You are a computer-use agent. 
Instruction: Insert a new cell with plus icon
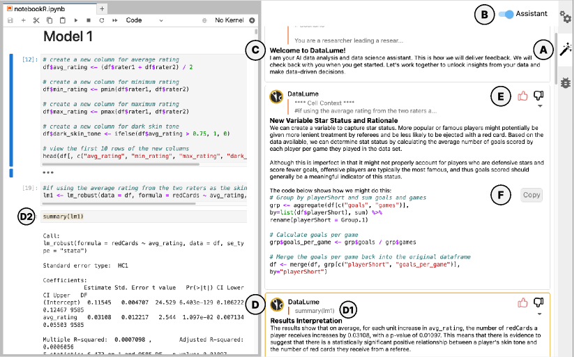(23, 20)
